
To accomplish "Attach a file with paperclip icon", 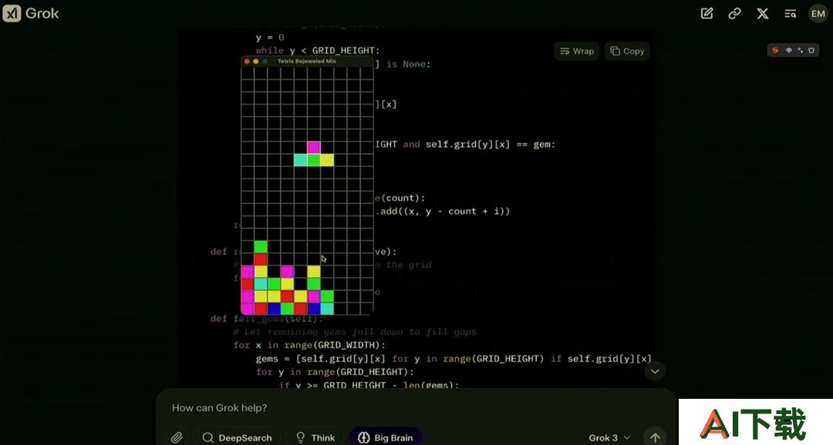I will pyautogui.click(x=177, y=437).
